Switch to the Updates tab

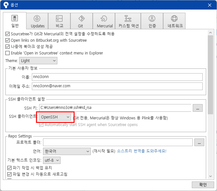point(37,21)
